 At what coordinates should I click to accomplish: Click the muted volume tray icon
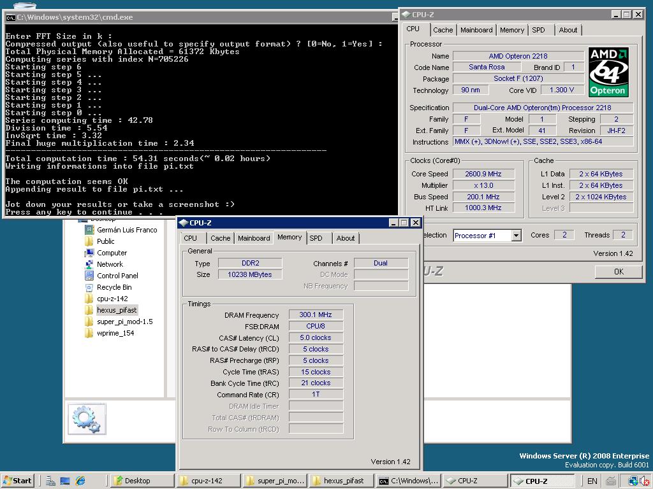[x=644, y=481]
